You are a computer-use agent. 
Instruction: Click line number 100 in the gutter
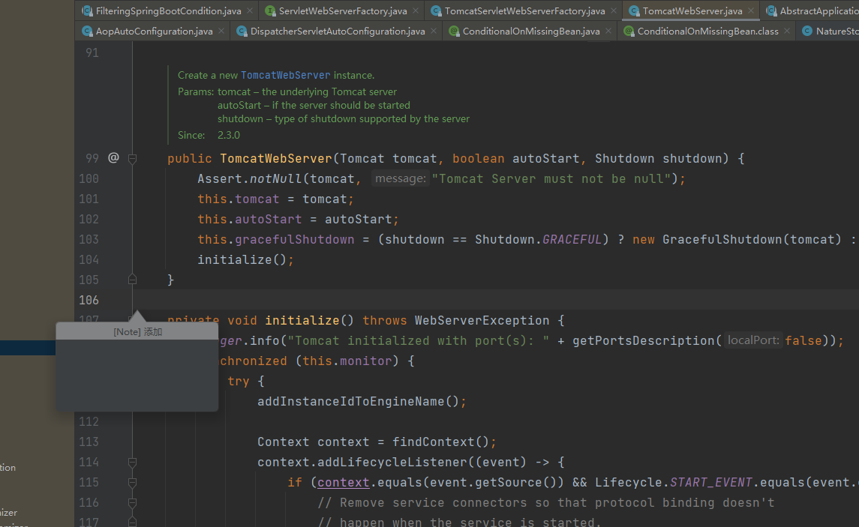tap(89, 178)
